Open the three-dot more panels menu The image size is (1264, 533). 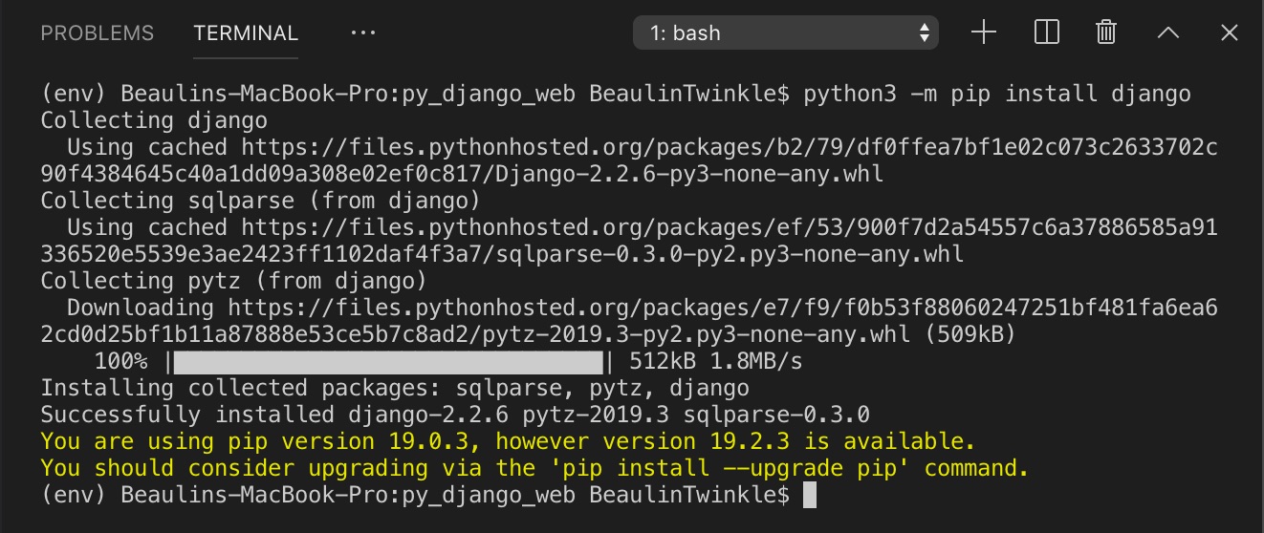363,32
